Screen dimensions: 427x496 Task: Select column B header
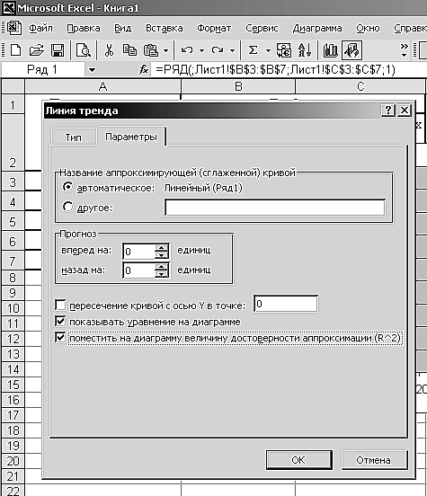(238, 86)
